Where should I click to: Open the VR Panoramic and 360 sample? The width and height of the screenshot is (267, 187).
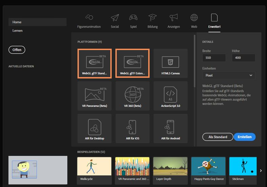point(132,171)
